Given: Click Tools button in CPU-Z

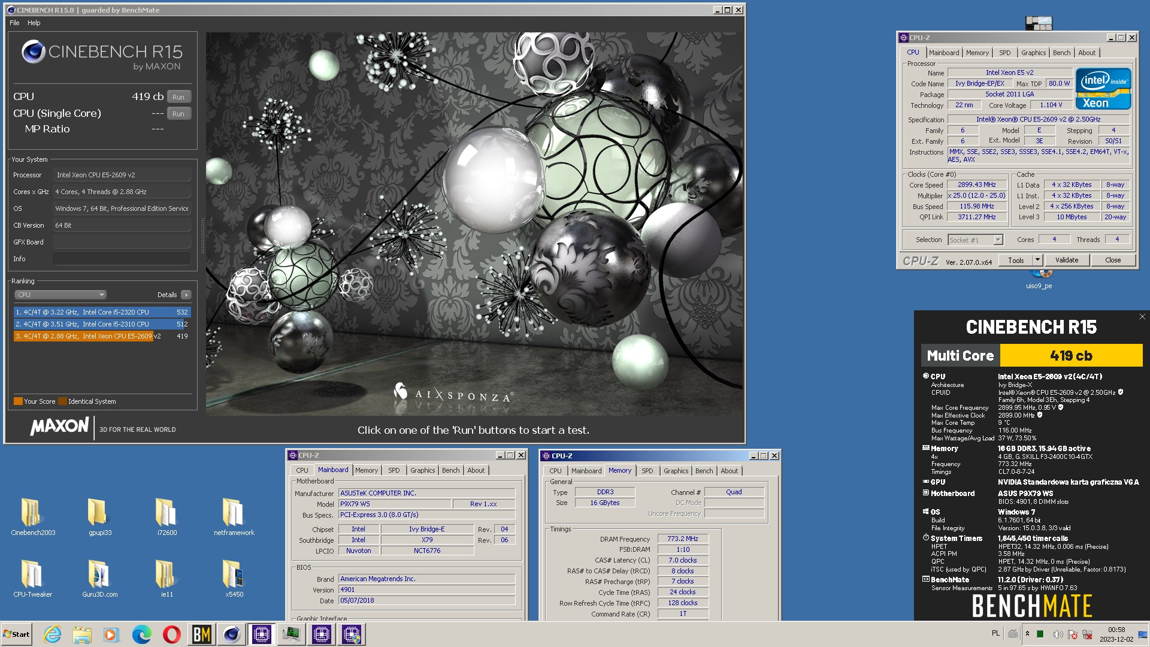Looking at the screenshot, I should (x=1016, y=260).
